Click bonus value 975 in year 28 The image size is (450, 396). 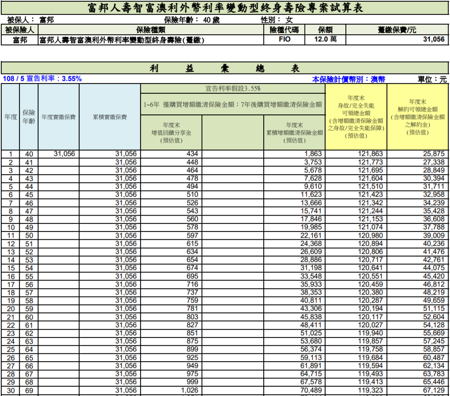click(192, 374)
